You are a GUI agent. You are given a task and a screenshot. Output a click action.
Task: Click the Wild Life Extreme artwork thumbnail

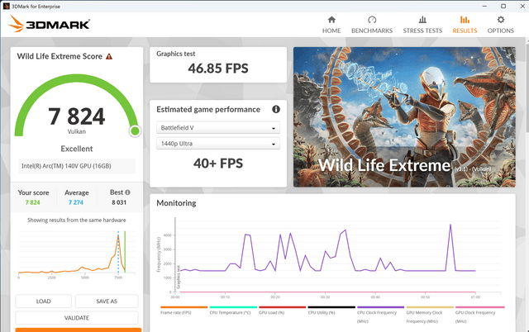click(404, 117)
